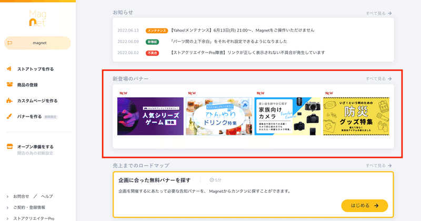Click the メンテナンス orange tag
This screenshot has height=221, width=421.
pos(157,30)
